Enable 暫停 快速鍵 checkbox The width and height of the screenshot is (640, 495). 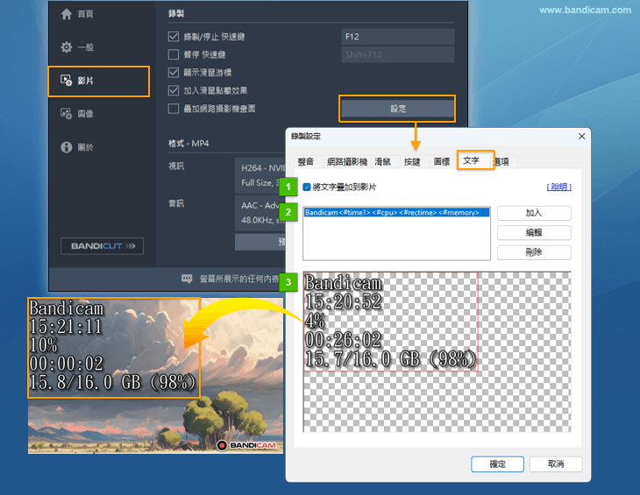click(174, 54)
